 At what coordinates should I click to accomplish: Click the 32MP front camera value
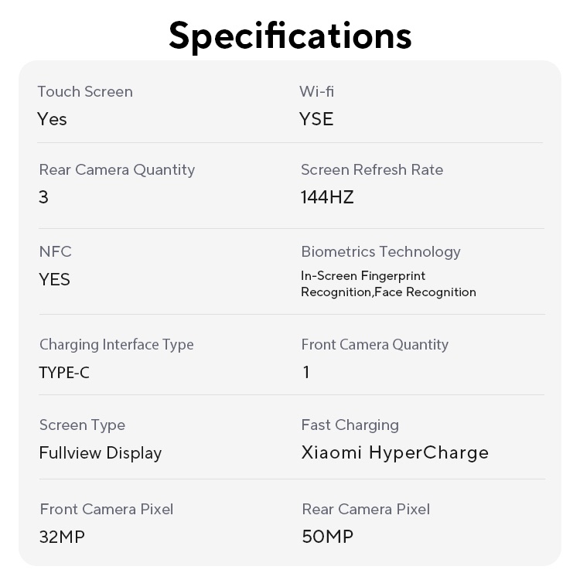62,537
